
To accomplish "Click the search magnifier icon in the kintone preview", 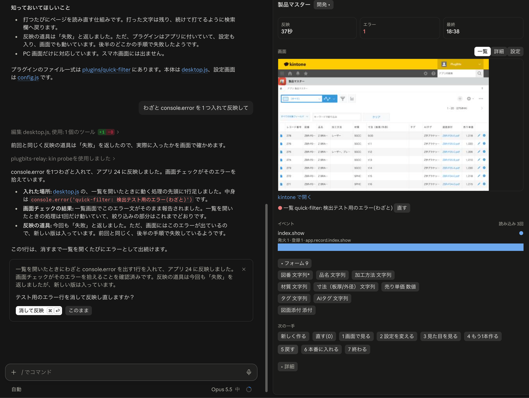I will pyautogui.click(x=480, y=73).
